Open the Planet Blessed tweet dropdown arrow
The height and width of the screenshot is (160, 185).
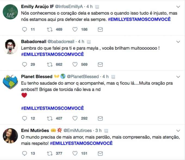click(x=178, y=77)
